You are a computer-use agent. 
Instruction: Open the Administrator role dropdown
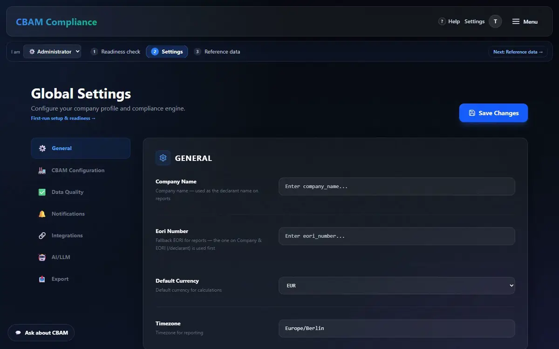(x=52, y=52)
